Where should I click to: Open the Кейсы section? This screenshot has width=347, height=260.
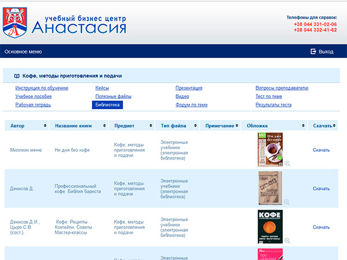(102, 88)
